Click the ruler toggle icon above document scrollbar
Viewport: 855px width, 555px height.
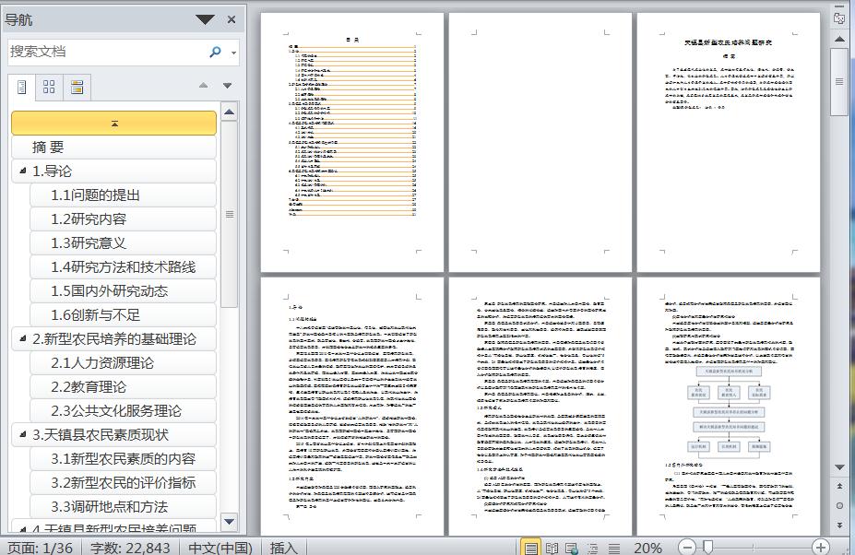(x=839, y=18)
